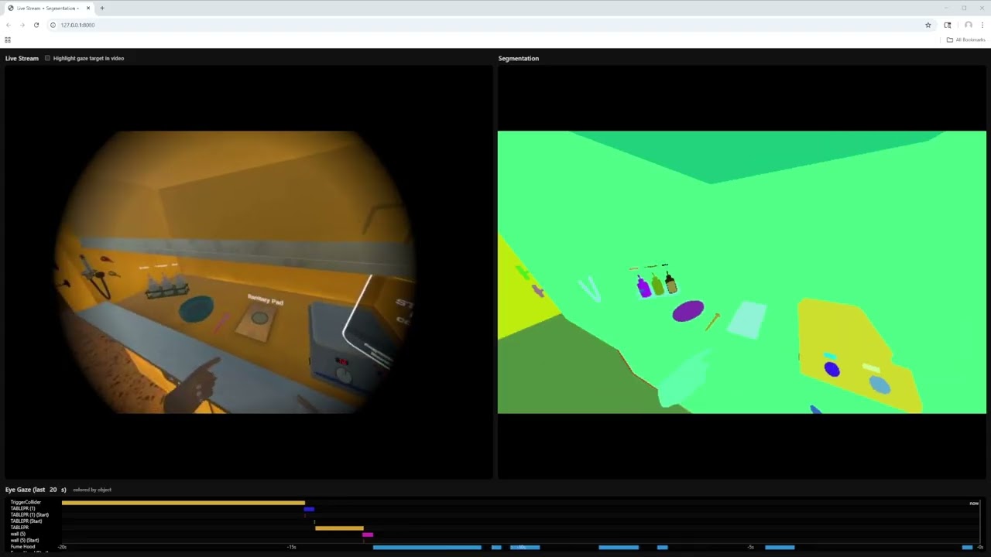Image resolution: width=991 pixels, height=557 pixels.
Task: Click the browser forward arrow
Action: pos(22,25)
